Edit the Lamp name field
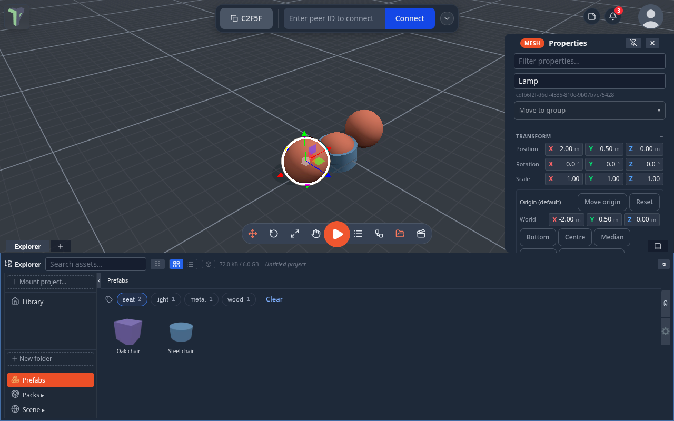 click(590, 81)
